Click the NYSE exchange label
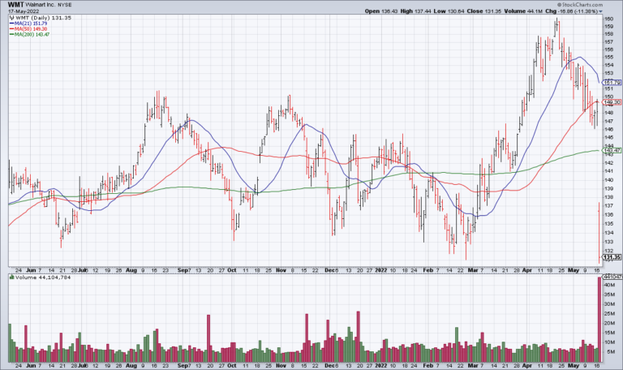The width and height of the screenshot is (623, 370). (65, 5)
